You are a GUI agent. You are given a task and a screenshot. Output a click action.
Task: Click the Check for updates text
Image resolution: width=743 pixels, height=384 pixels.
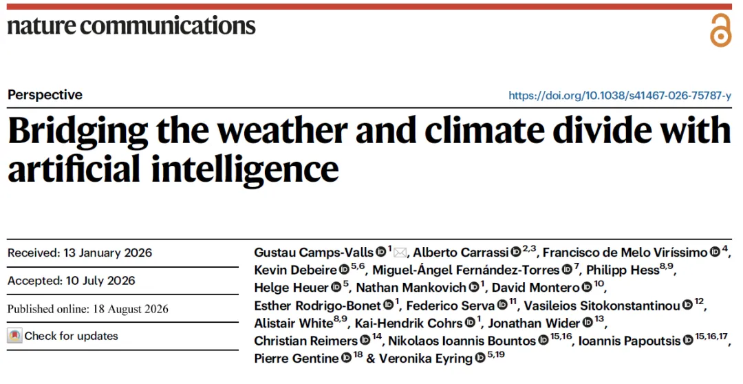(x=71, y=336)
